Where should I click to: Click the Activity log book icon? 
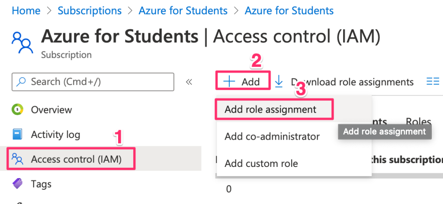(x=17, y=134)
